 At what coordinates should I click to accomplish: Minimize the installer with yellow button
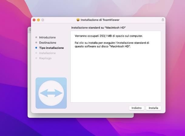38,20
